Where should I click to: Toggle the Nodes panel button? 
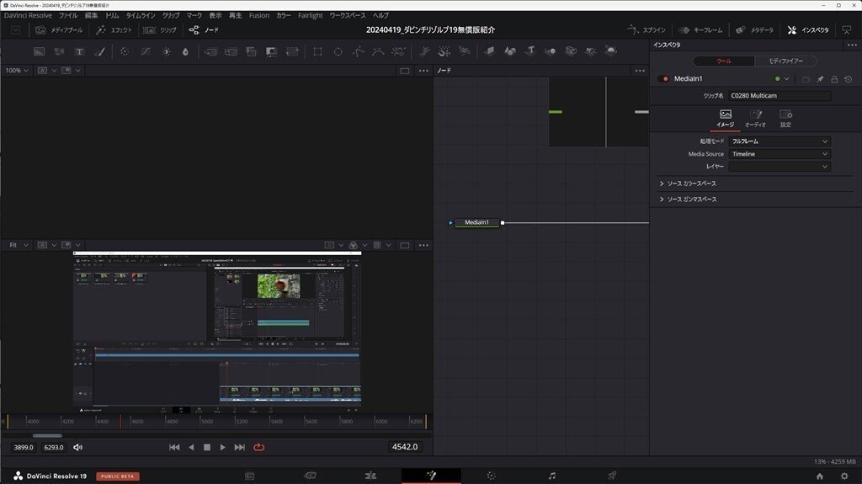pos(204,30)
